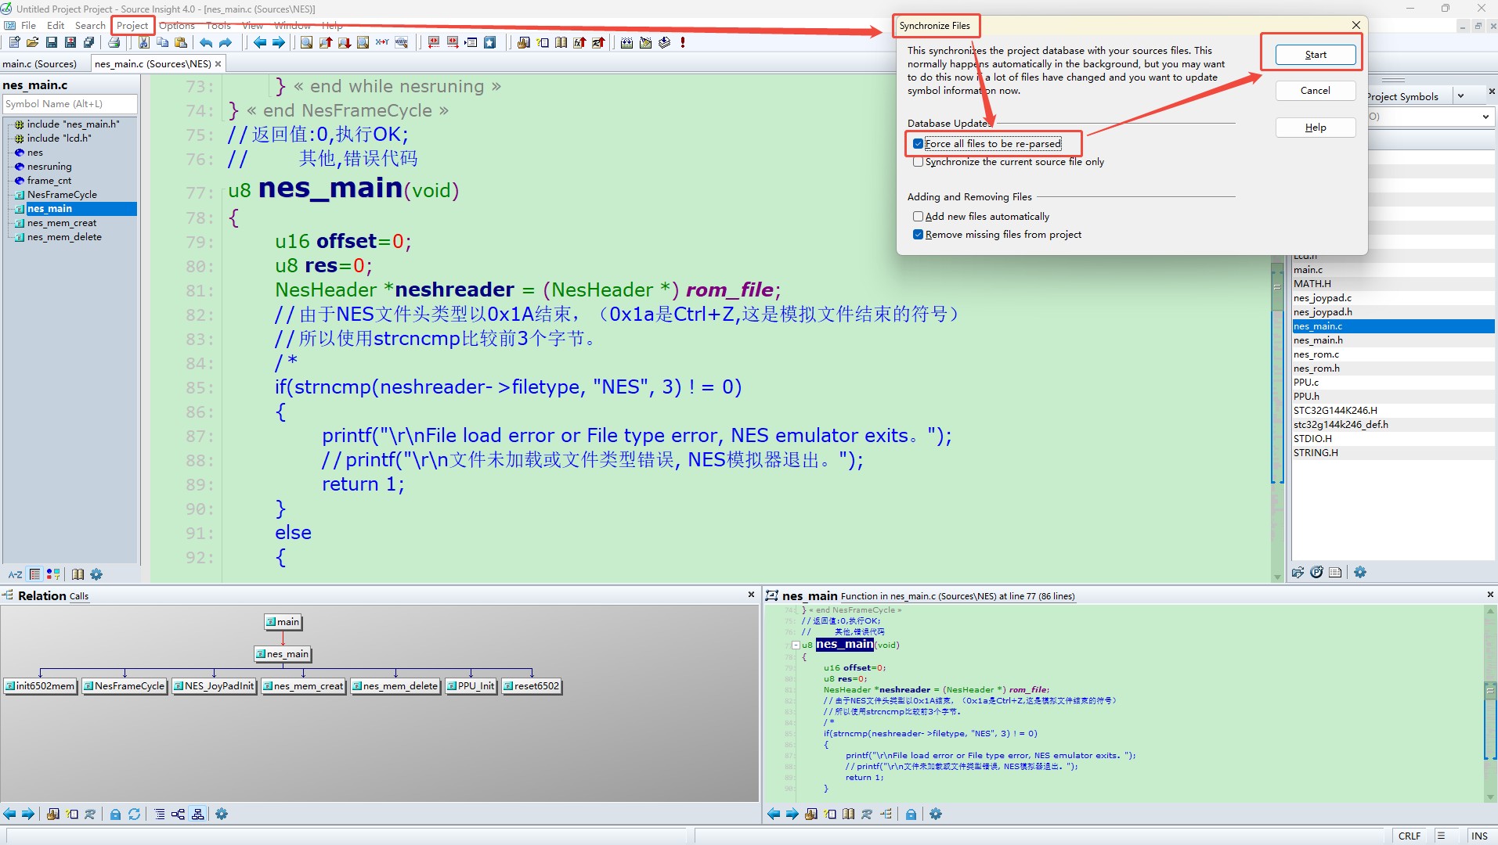This screenshot has height=845, width=1498.
Task: Click Help in Synchronize Files dialog
Action: tap(1316, 128)
